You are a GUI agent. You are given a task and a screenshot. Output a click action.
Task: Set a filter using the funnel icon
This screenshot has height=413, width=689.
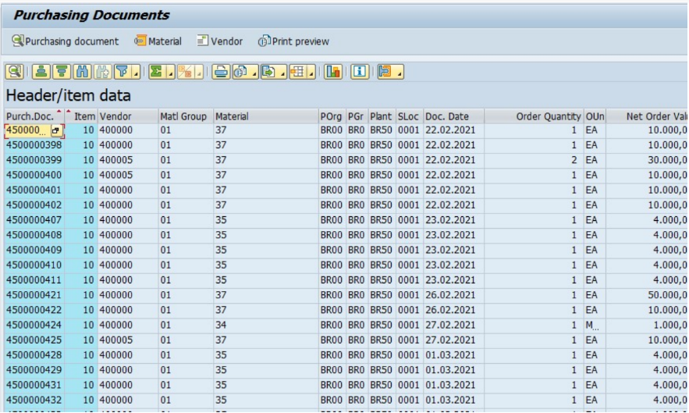123,71
